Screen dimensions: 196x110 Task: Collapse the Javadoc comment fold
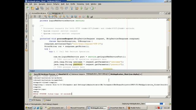click(x=33, y=26)
